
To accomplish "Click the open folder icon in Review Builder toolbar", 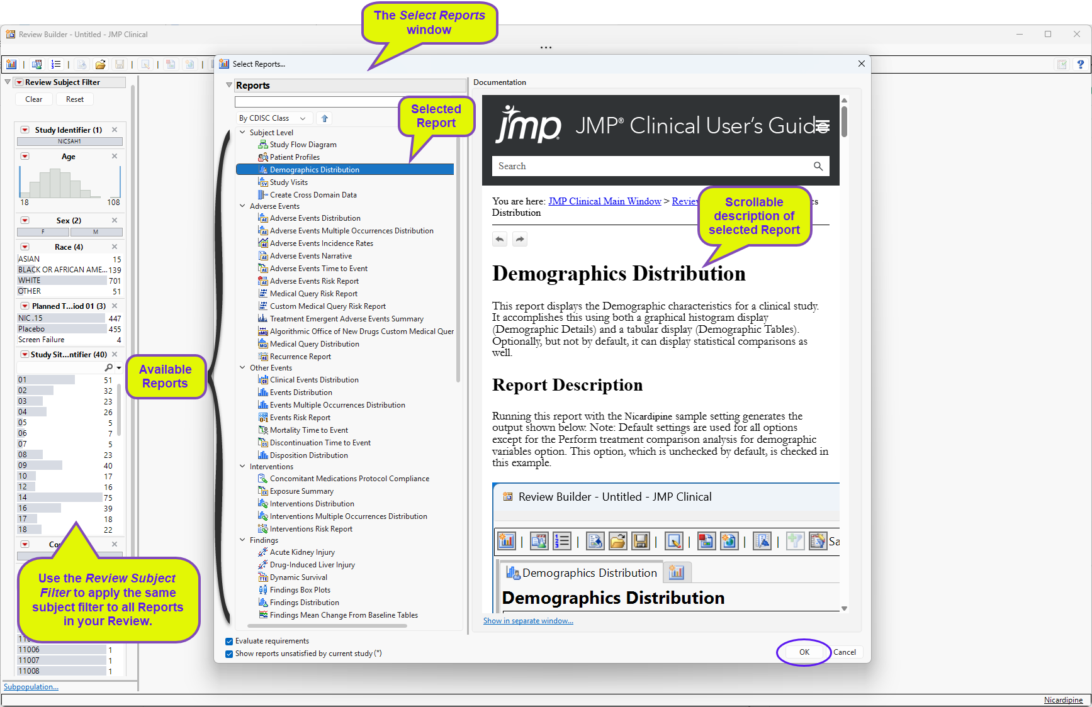I will [x=100, y=64].
